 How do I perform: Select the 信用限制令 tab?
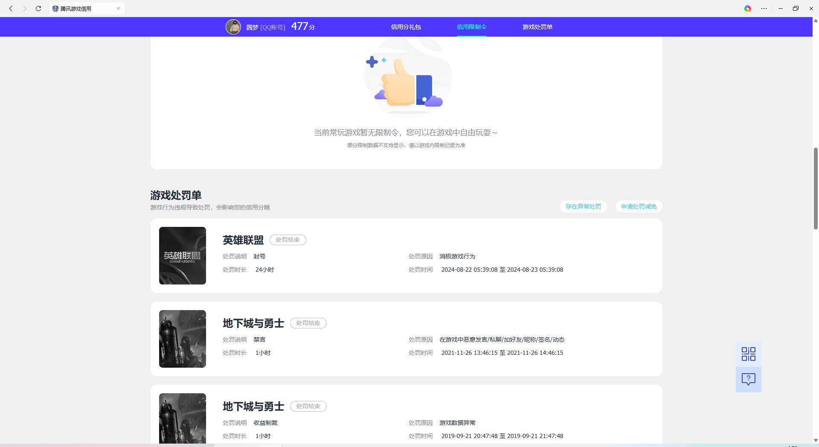pos(471,27)
